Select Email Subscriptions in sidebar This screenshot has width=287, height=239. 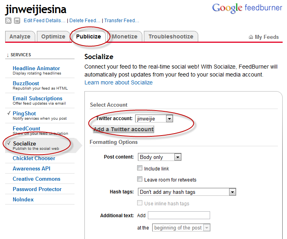tap(38, 98)
